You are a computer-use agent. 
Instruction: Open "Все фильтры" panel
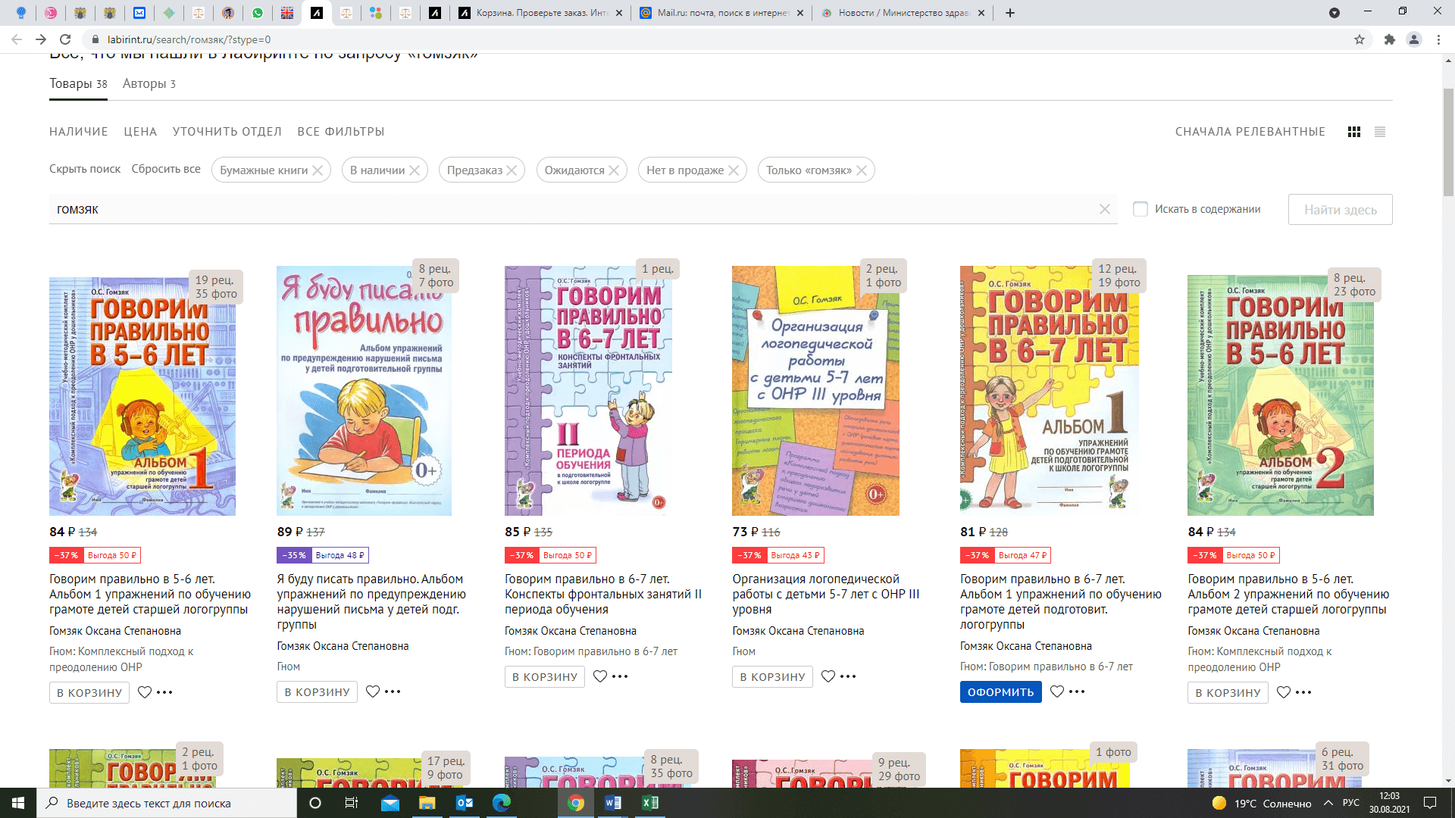[x=341, y=132]
